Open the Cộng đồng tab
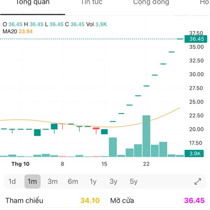The image size is (210, 210). (151, 3)
